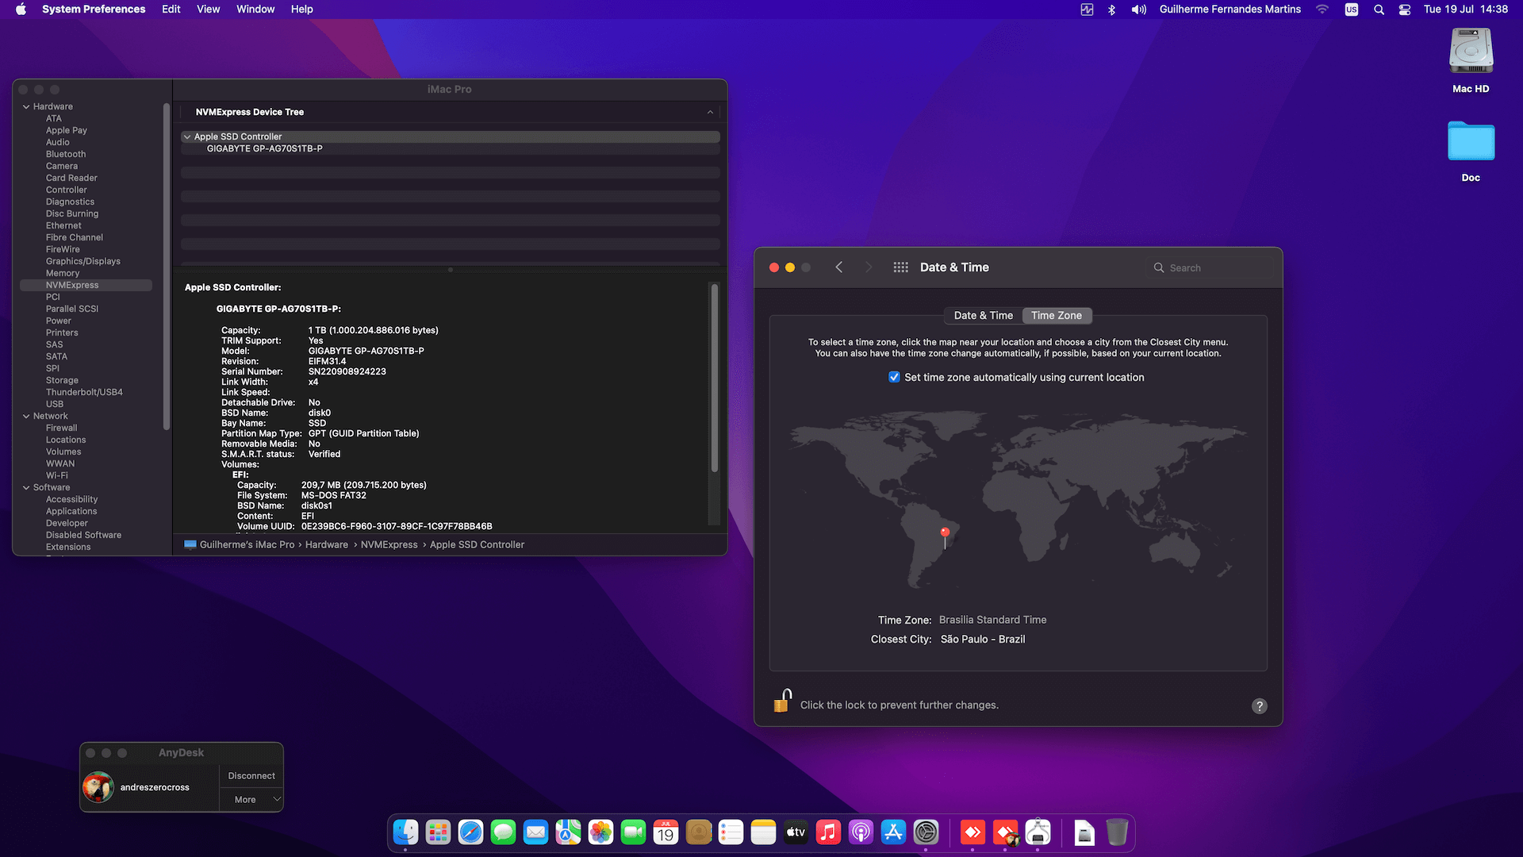Viewport: 1523px width, 857px height.
Task: Open the Help menu
Action: pos(301,10)
